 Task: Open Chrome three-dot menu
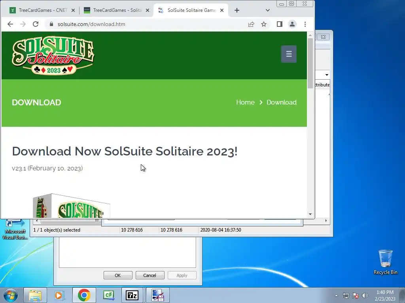click(305, 24)
